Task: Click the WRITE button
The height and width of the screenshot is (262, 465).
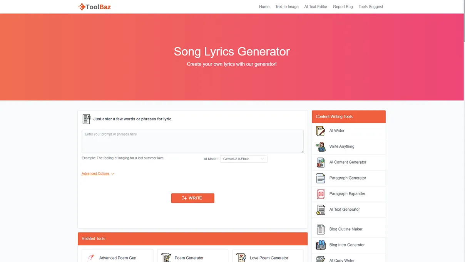Action: pos(192,198)
